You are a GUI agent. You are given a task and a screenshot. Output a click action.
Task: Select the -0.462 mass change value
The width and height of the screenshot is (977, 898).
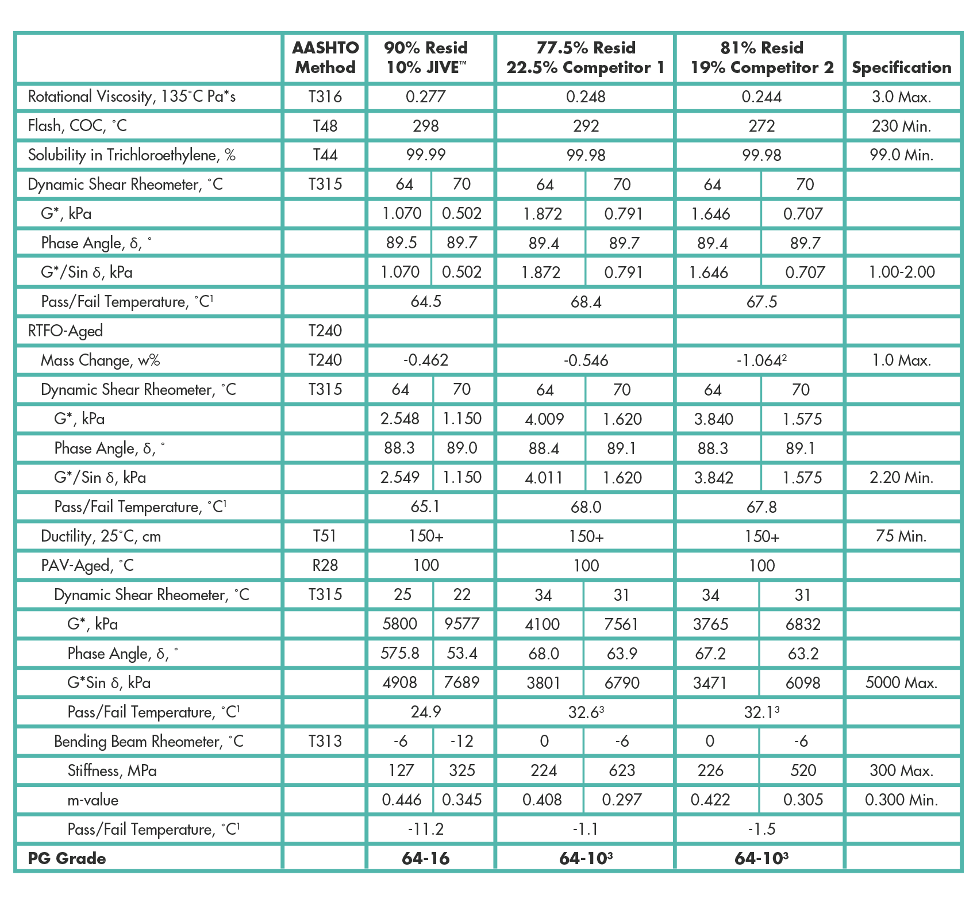pyautogui.click(x=425, y=360)
